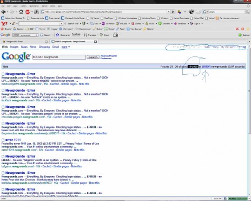Image resolution: width=251 pixels, height=201 pixels.
Task: Open the Images menu on the Web Developer toolbar
Action: [x=52, y=29]
